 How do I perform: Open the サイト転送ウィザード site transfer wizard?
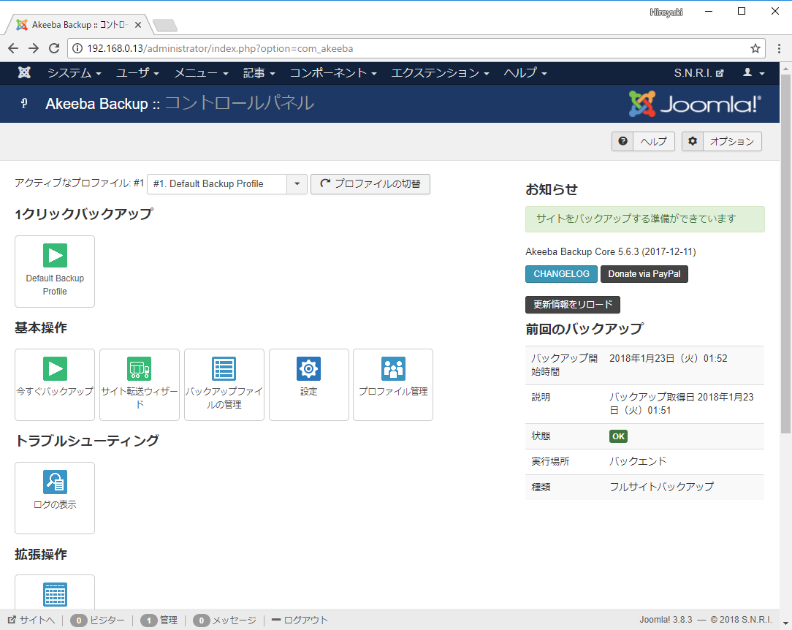(x=140, y=384)
